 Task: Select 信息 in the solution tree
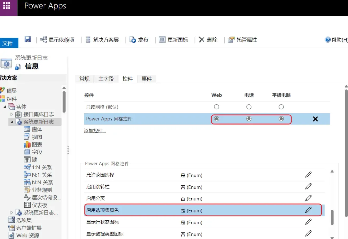(12, 90)
